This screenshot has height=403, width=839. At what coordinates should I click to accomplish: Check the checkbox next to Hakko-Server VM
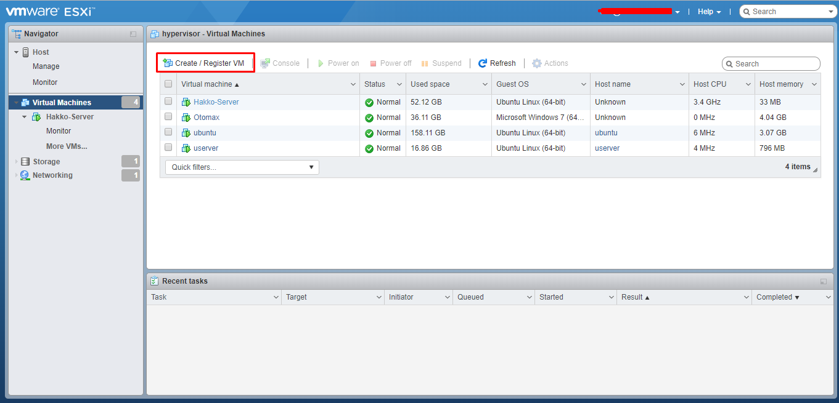[x=168, y=102]
